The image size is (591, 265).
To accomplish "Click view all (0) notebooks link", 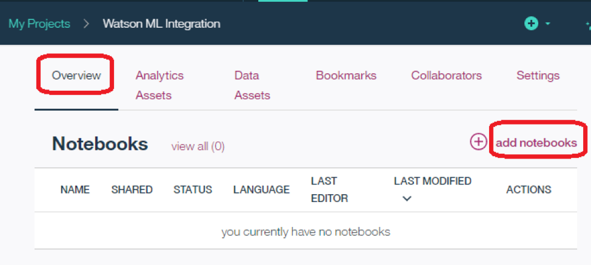I will pyautogui.click(x=198, y=146).
